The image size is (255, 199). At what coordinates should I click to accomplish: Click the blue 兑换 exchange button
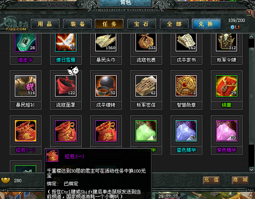[206, 24]
